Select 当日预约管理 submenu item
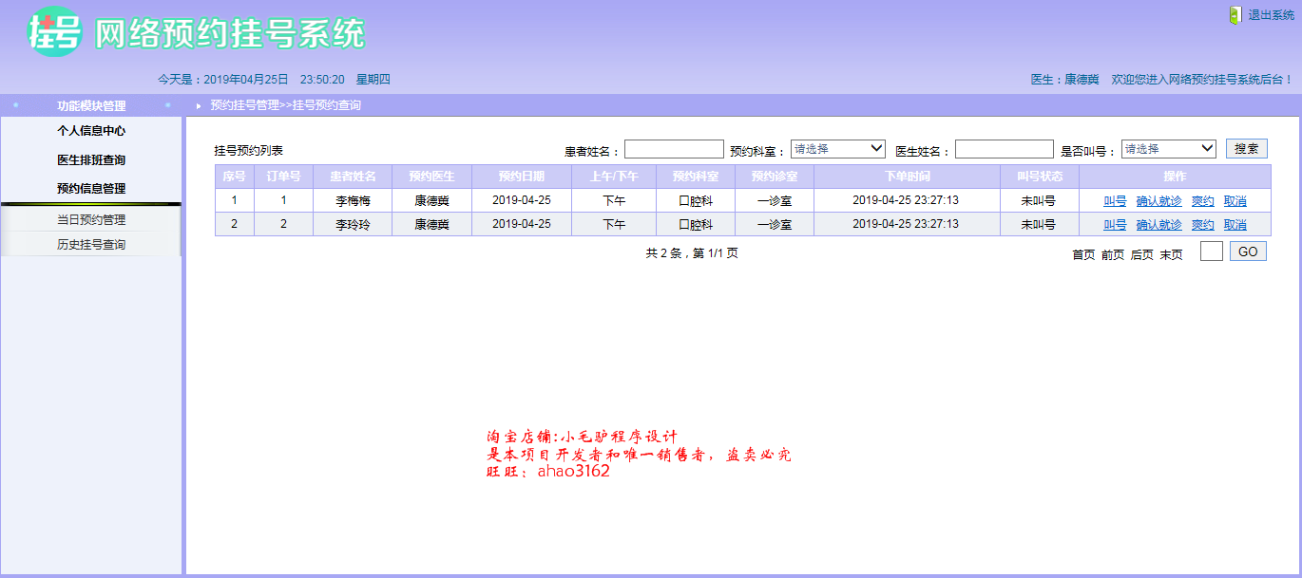The width and height of the screenshot is (1302, 578). 91,219
